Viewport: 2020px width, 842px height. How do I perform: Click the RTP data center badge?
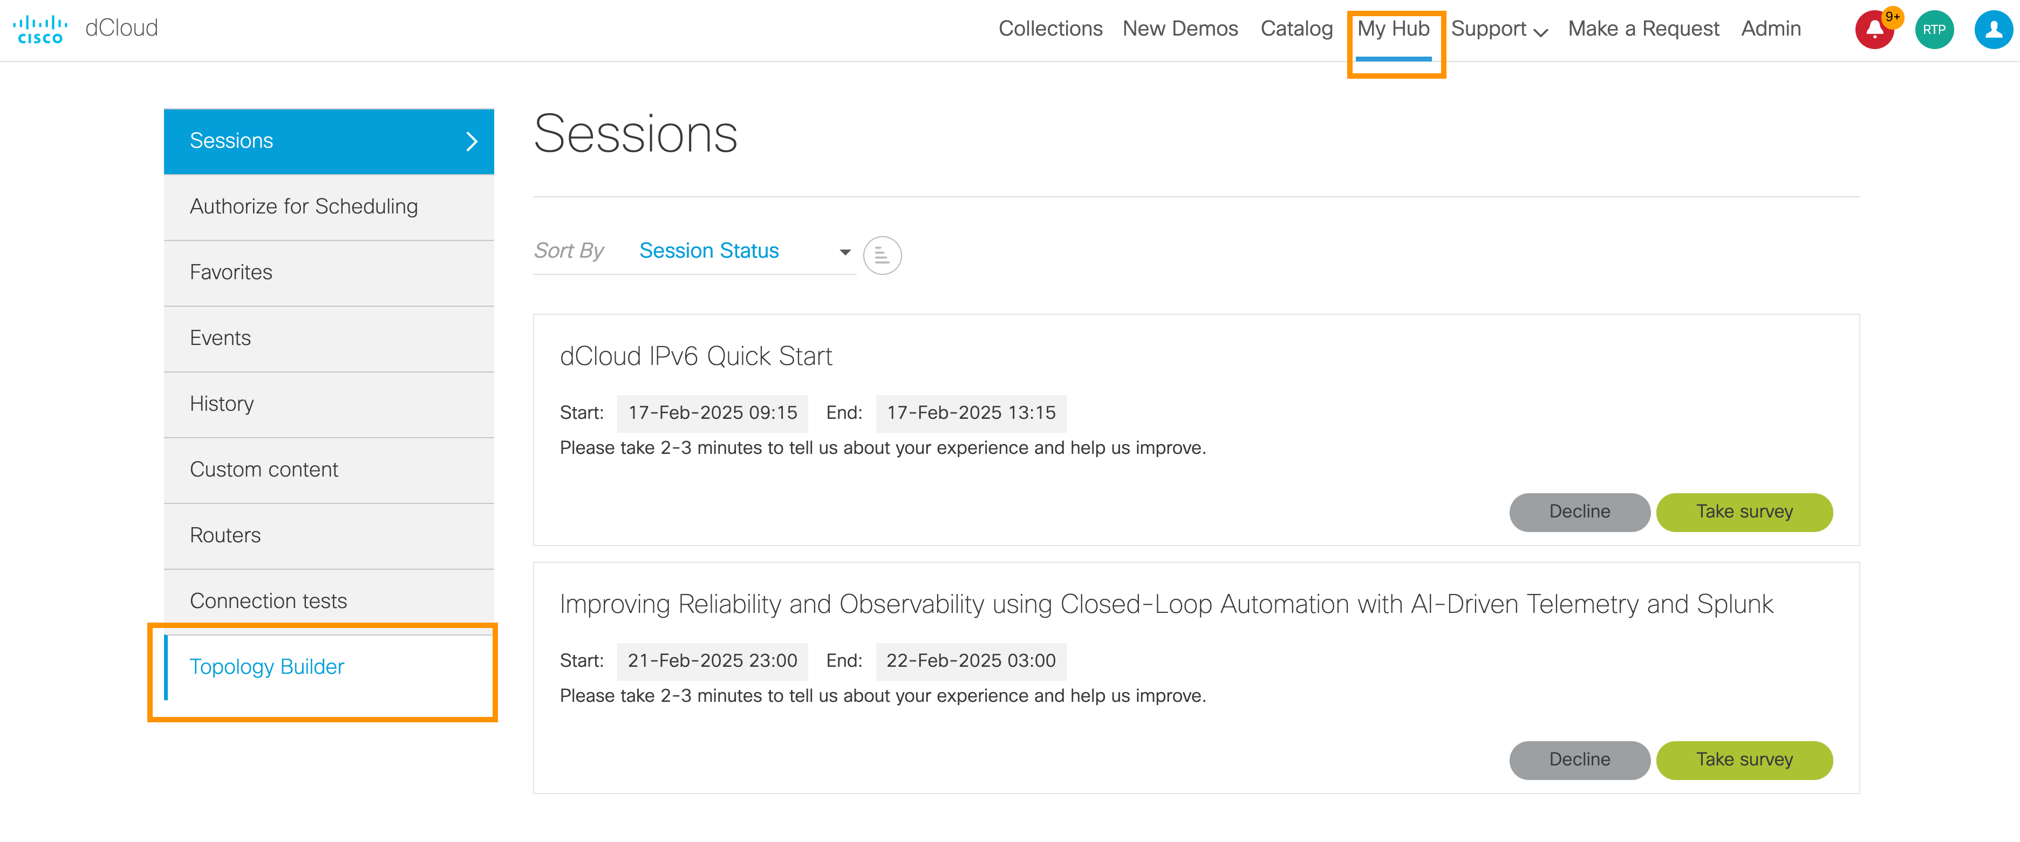pos(1934,30)
